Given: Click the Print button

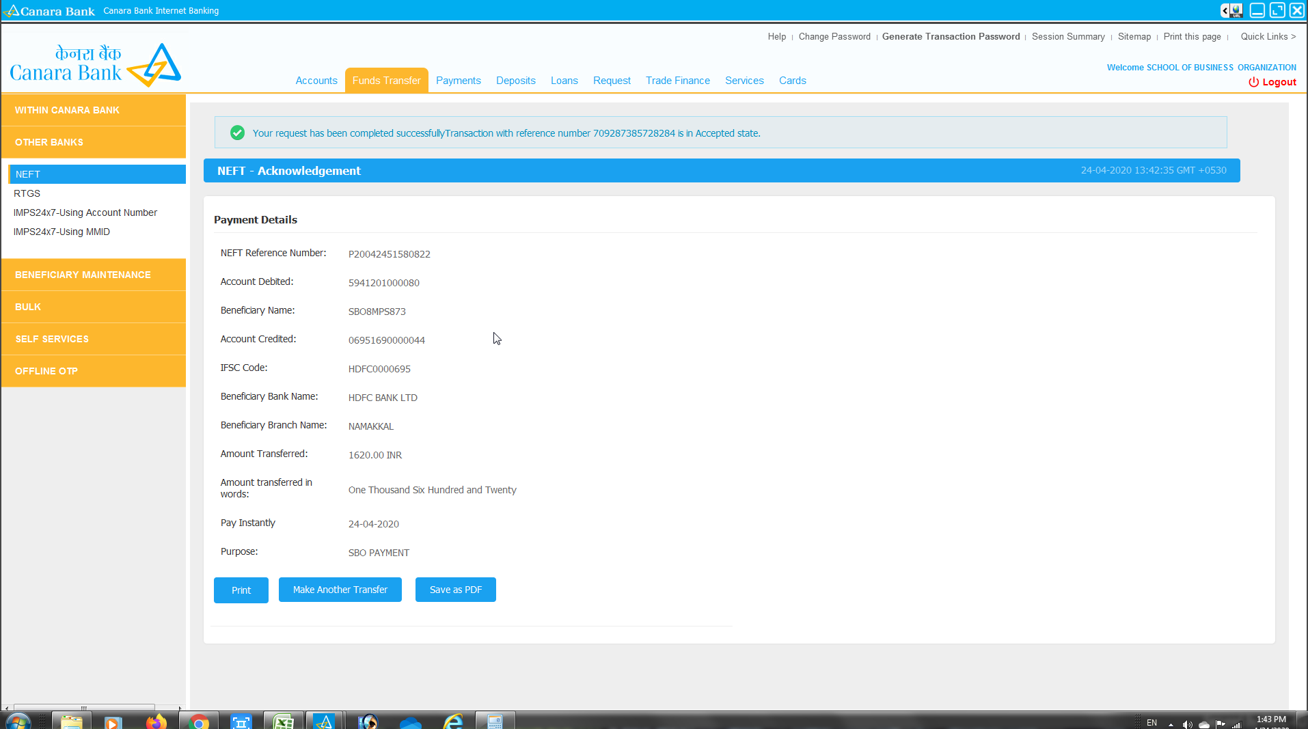Looking at the screenshot, I should pyautogui.click(x=241, y=590).
